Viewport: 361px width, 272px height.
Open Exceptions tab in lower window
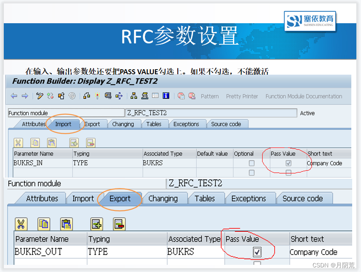point(249,199)
